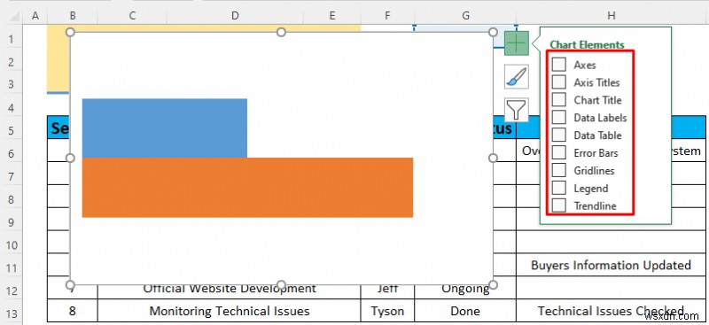Image resolution: width=709 pixels, height=325 pixels.
Task: Click the top-left chart resize handle
Action: (70, 32)
